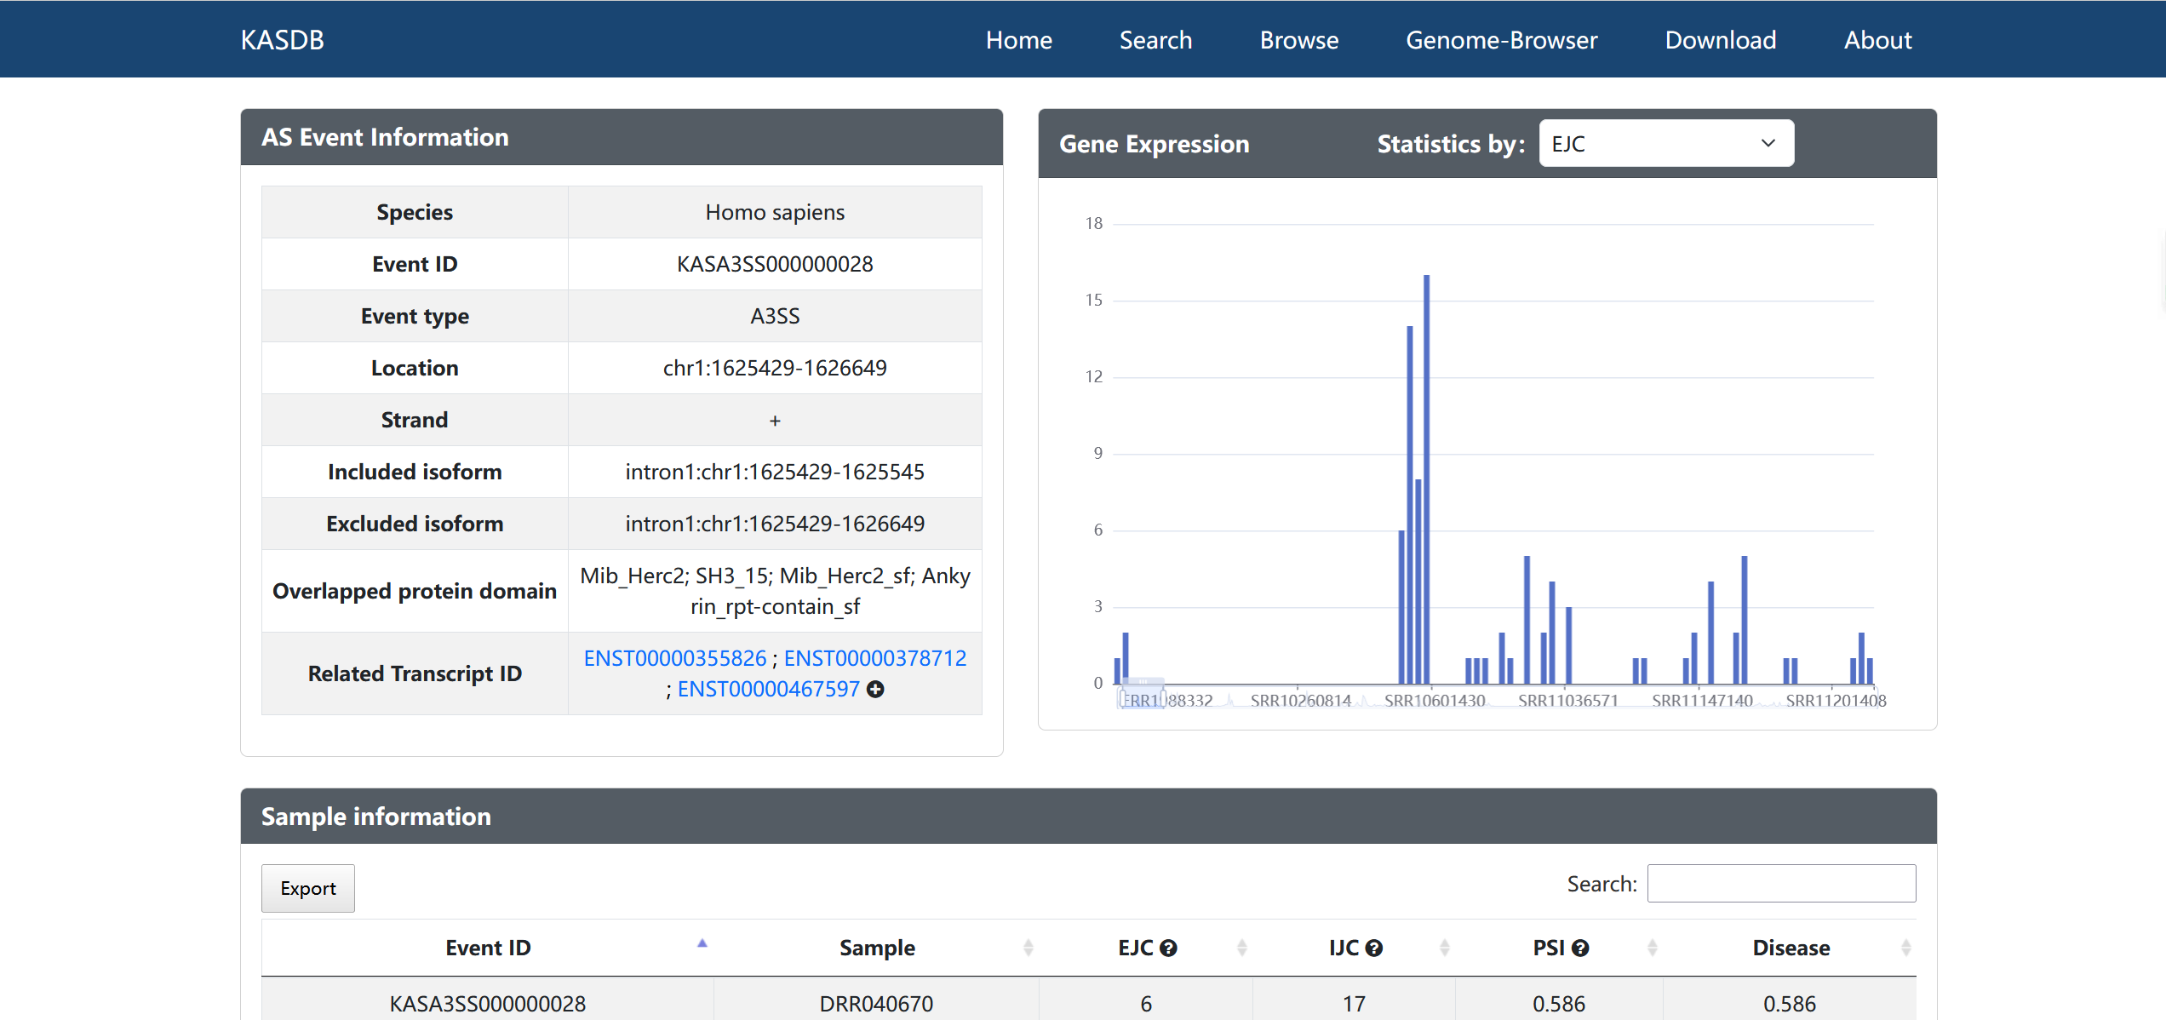Expand more related transcript IDs plus icon
Image resolution: width=2166 pixels, height=1020 pixels.
coord(874,690)
